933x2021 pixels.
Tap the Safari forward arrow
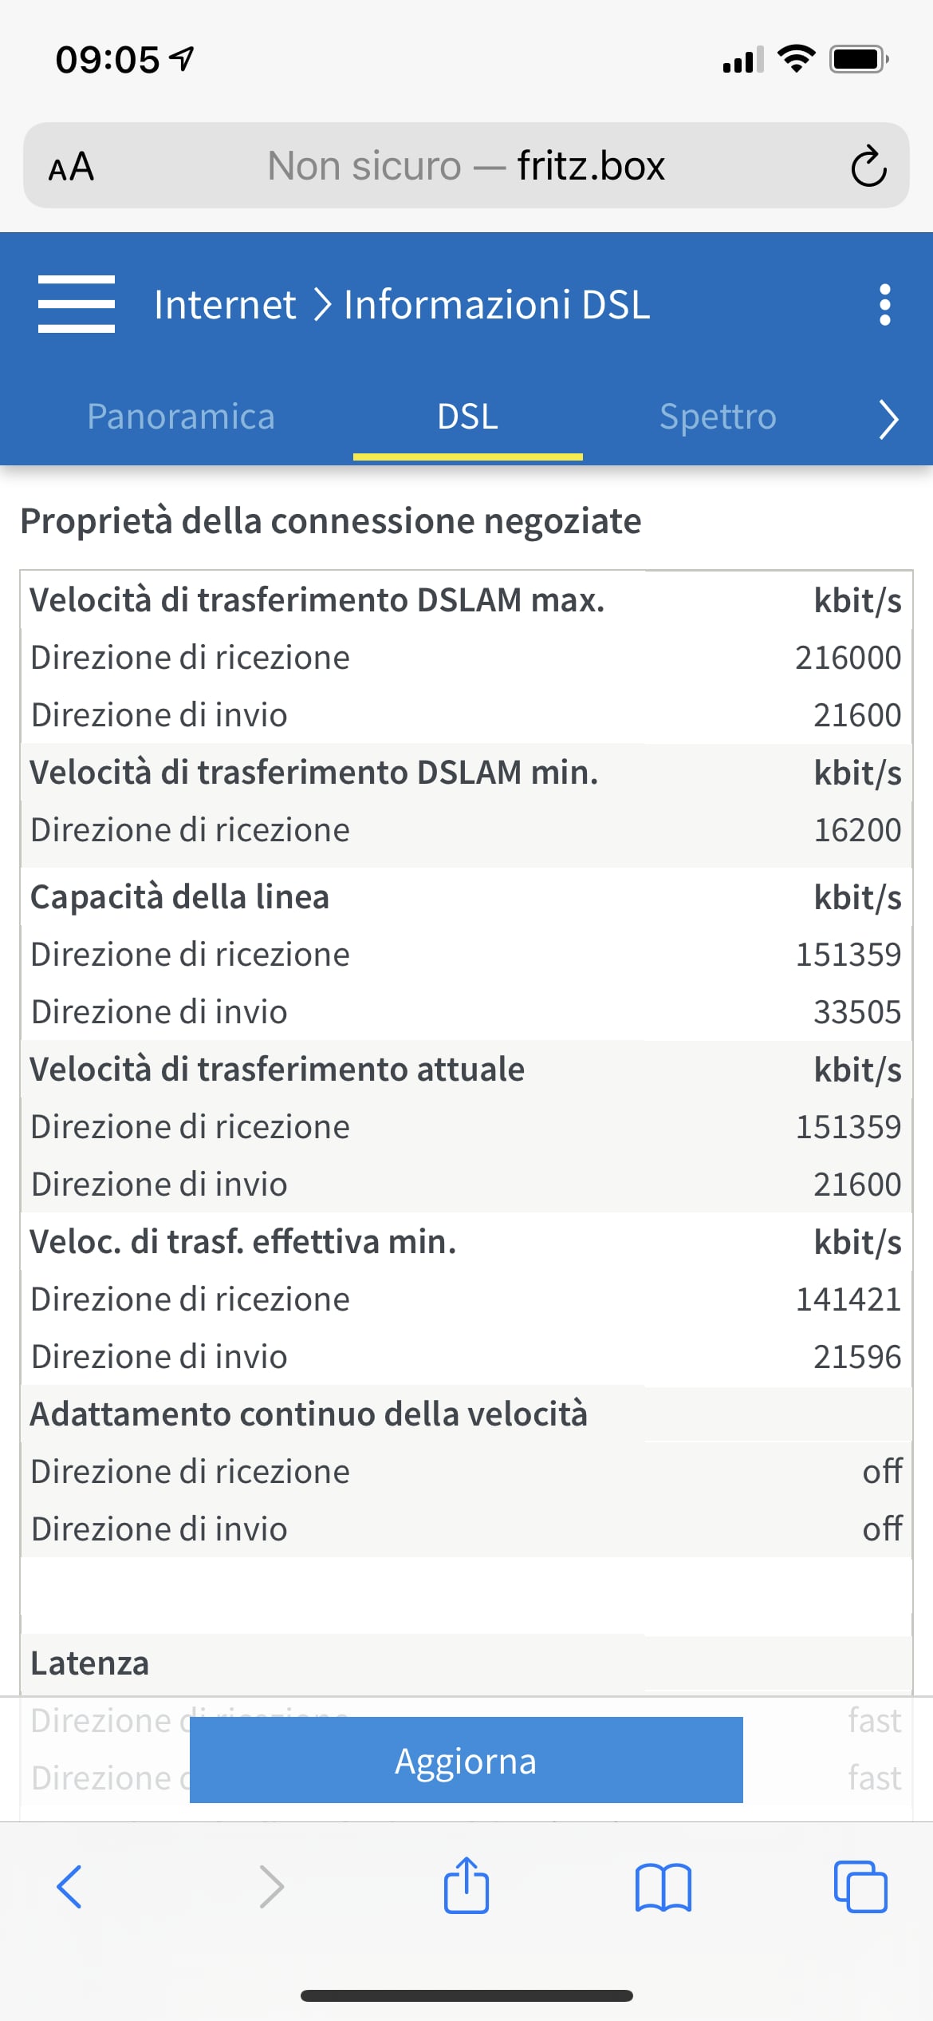(x=271, y=1887)
